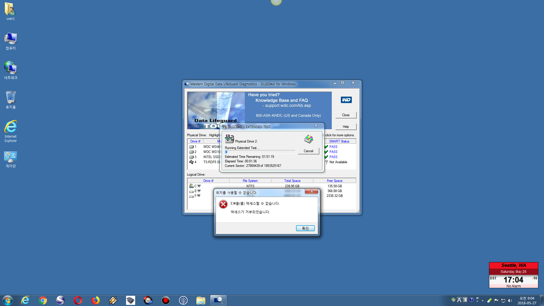Click the IME help question icon
544x306 pixels.
pyautogui.click(x=471, y=300)
